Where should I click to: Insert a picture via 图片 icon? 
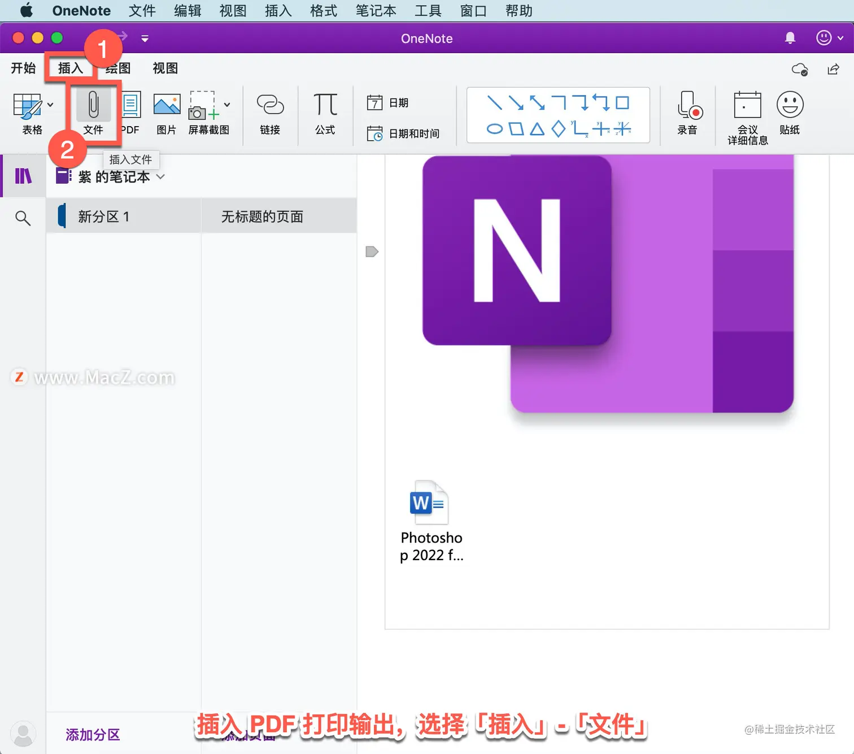(x=167, y=105)
